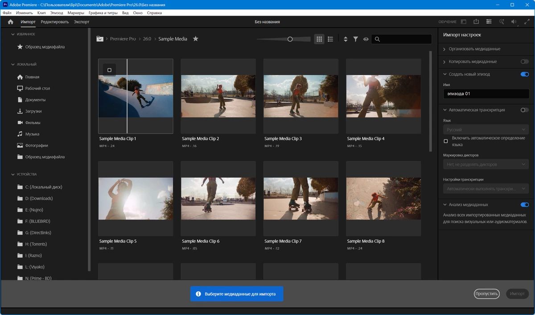Image resolution: width=535 pixels, height=315 pixels.
Task: Toggle full screen with the arrows icon
Action: 527,22
